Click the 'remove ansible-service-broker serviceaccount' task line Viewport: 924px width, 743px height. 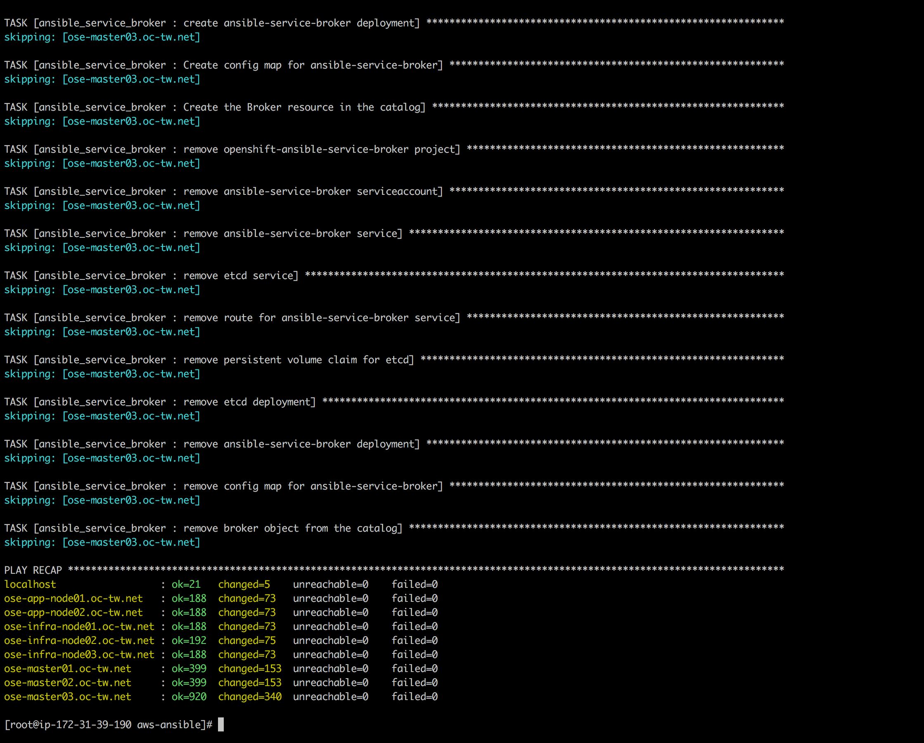click(394, 191)
